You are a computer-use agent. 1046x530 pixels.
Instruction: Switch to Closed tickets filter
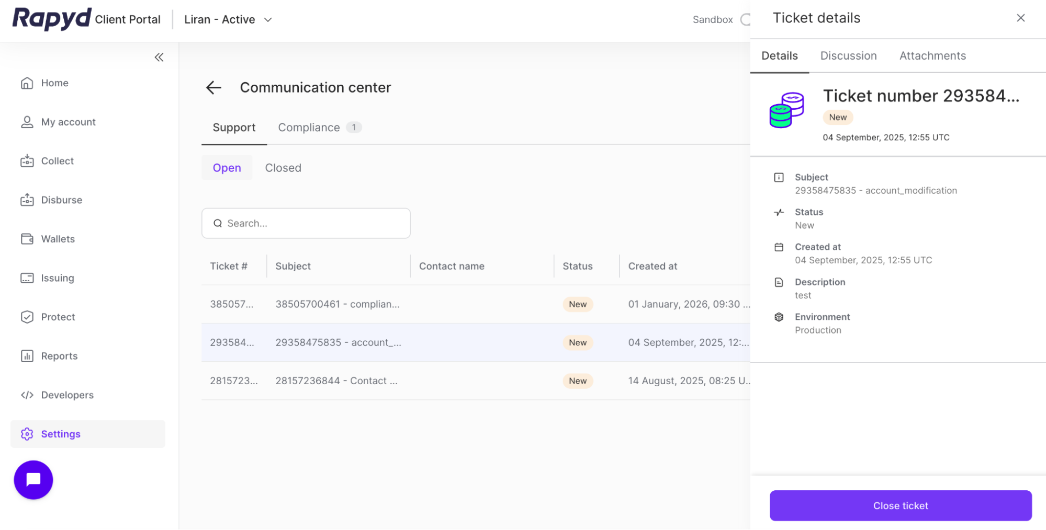[283, 168]
